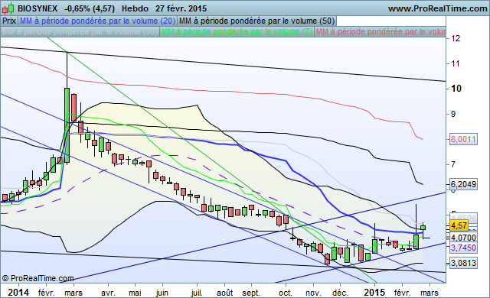Screen dimensions: 490x298
Task: Select the red 8,0011 price label
Action: click(463, 139)
